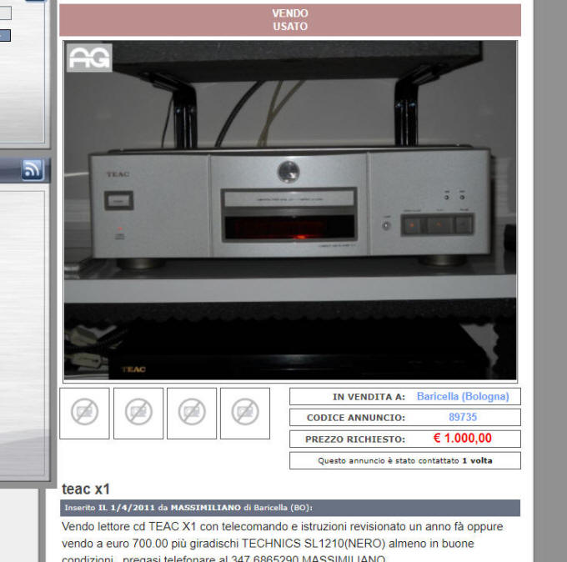Viewport: 567px width, 562px height.
Task: Open the second empty photo thumbnail
Action: pyautogui.click(x=138, y=413)
